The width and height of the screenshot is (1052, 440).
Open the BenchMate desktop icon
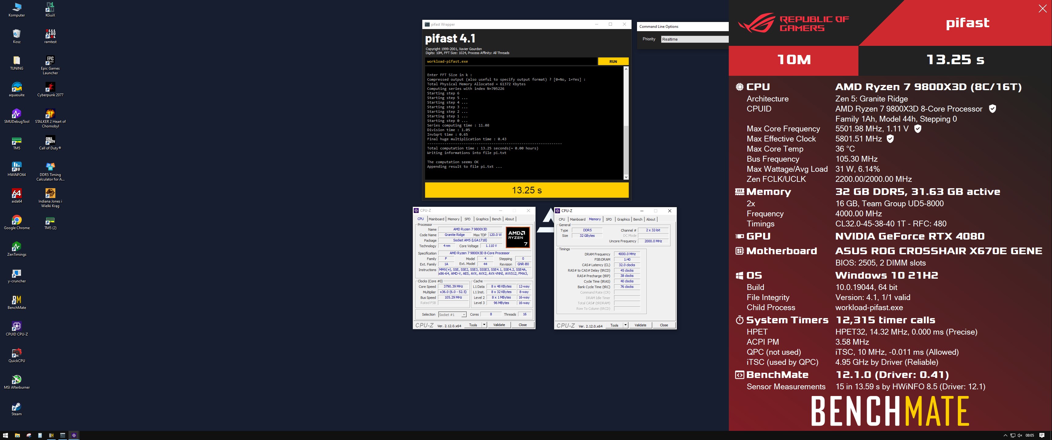coord(16,302)
